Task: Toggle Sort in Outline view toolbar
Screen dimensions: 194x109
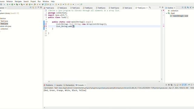Action: click(x=185, y=8)
